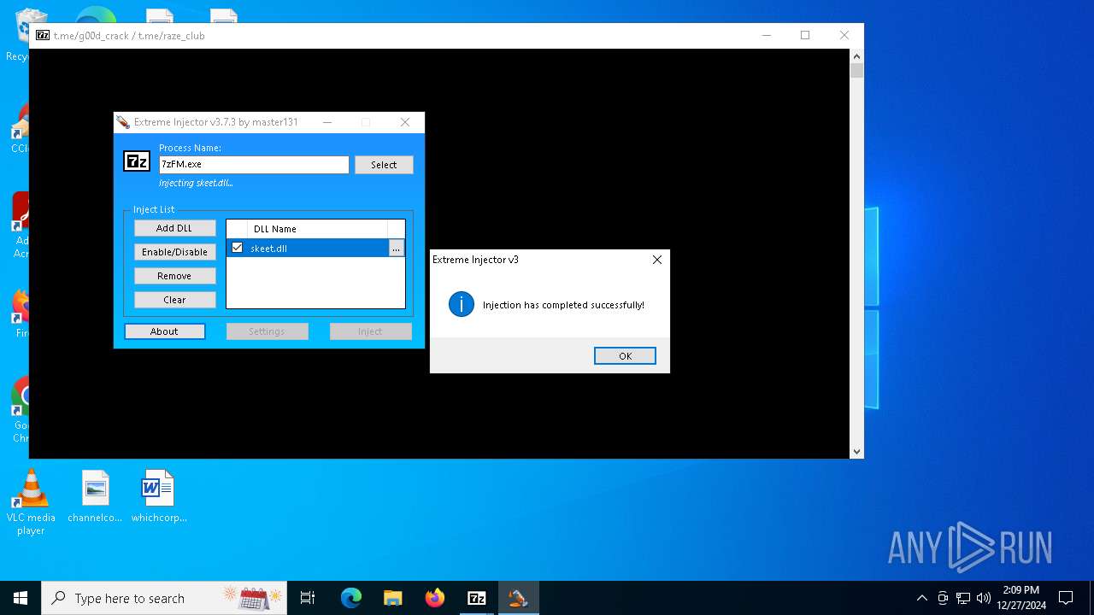Image resolution: width=1094 pixels, height=615 pixels.
Task: Click OK in the injection success dialog
Action: pos(625,356)
